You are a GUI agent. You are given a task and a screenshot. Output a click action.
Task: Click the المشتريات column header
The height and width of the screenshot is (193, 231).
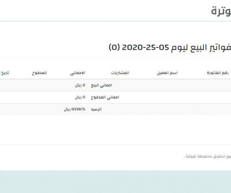click(x=120, y=73)
